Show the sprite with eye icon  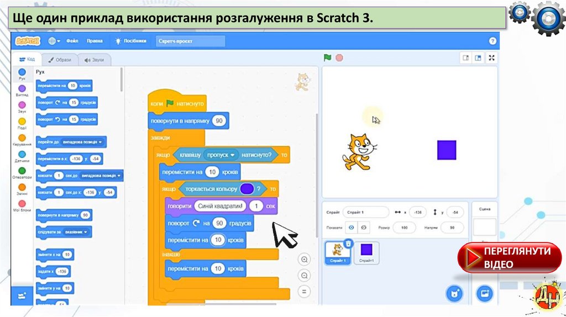351,228
